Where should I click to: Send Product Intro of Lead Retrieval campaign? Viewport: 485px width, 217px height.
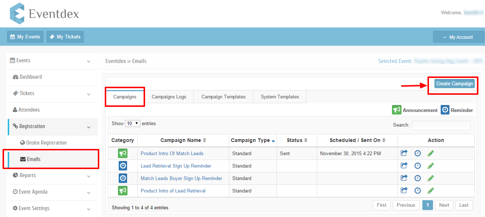point(404,190)
